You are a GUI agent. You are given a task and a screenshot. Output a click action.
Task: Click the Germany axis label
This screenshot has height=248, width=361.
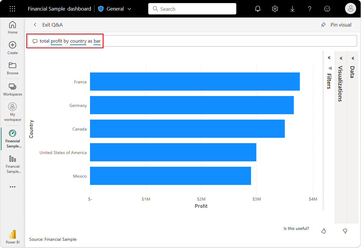click(x=78, y=105)
